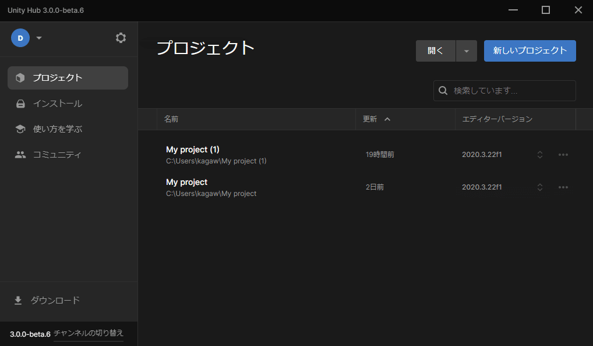Sort by the エディターバージョン column header
This screenshot has width=593, height=346.
click(x=515, y=119)
